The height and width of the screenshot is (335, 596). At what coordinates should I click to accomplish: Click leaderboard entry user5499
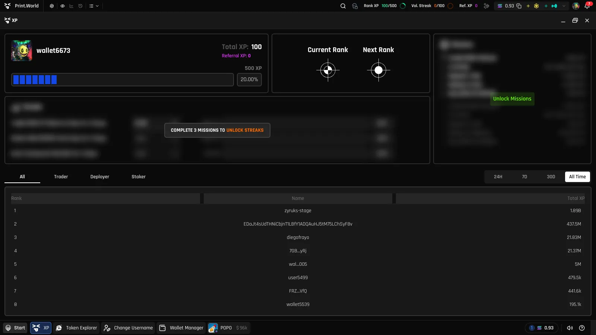298,278
